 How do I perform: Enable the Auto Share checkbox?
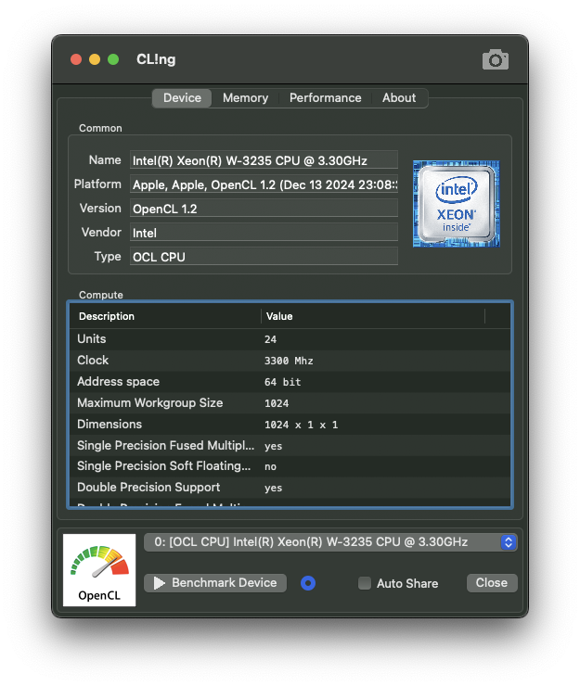(365, 583)
